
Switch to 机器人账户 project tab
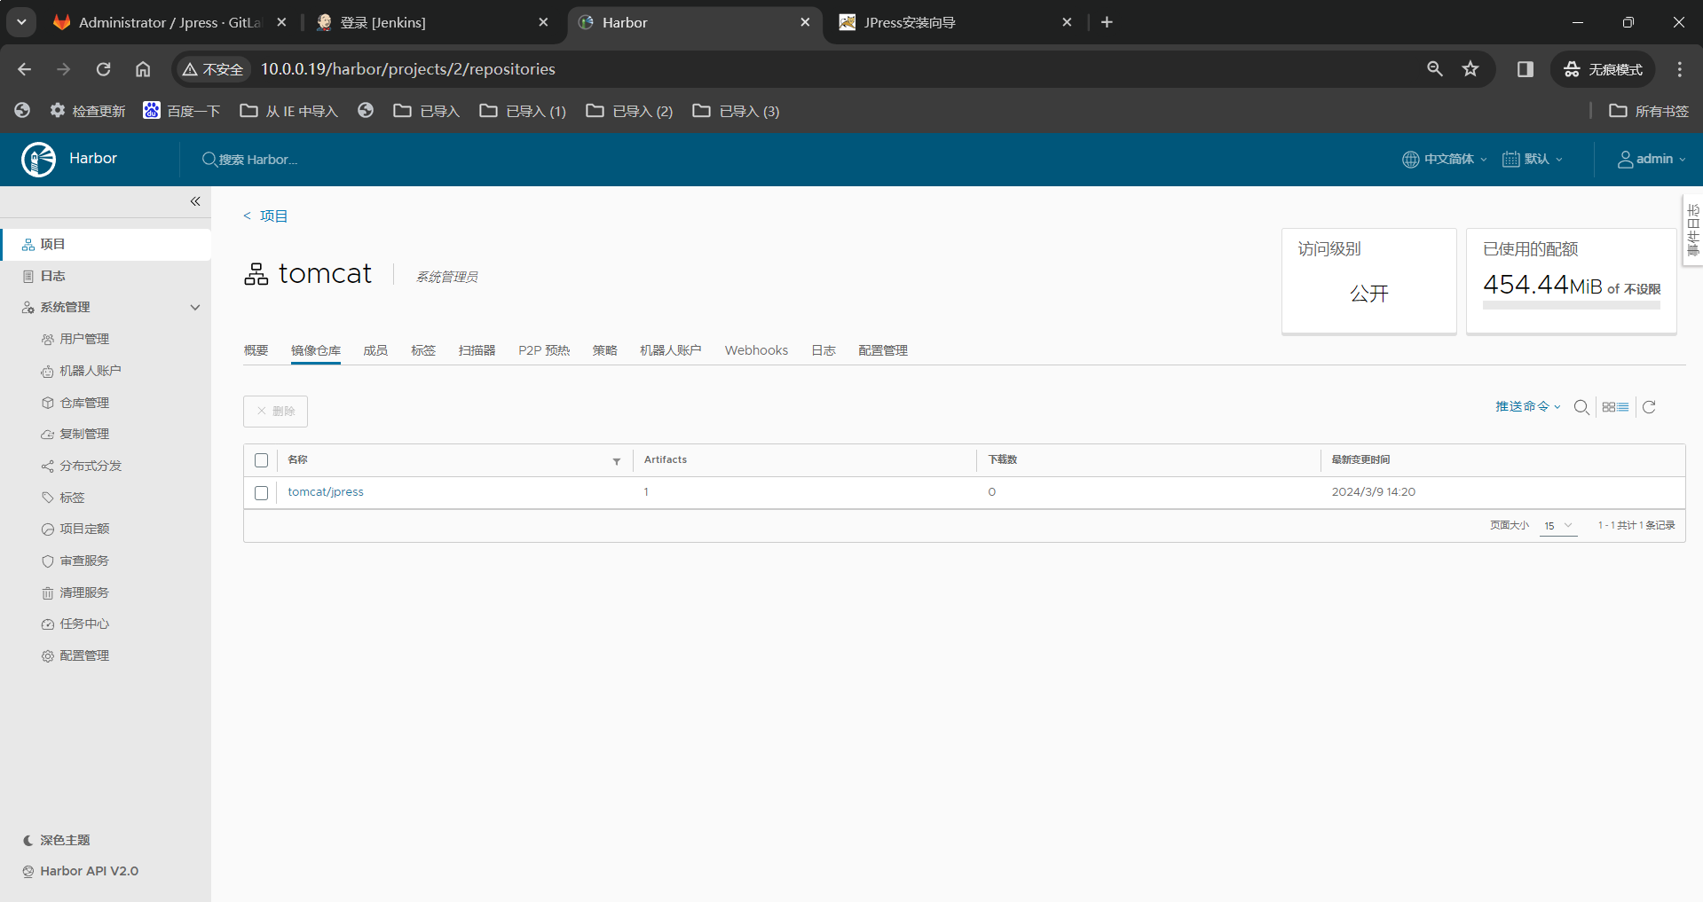coord(671,350)
